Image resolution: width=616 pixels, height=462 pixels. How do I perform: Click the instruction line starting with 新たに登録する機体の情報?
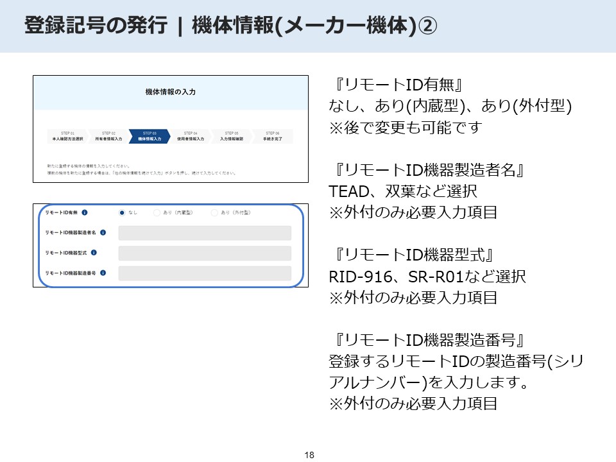click(x=89, y=166)
